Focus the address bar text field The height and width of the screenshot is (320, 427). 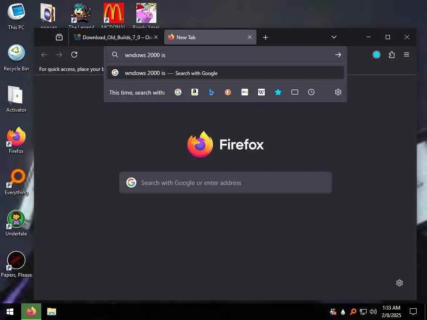coord(226,55)
